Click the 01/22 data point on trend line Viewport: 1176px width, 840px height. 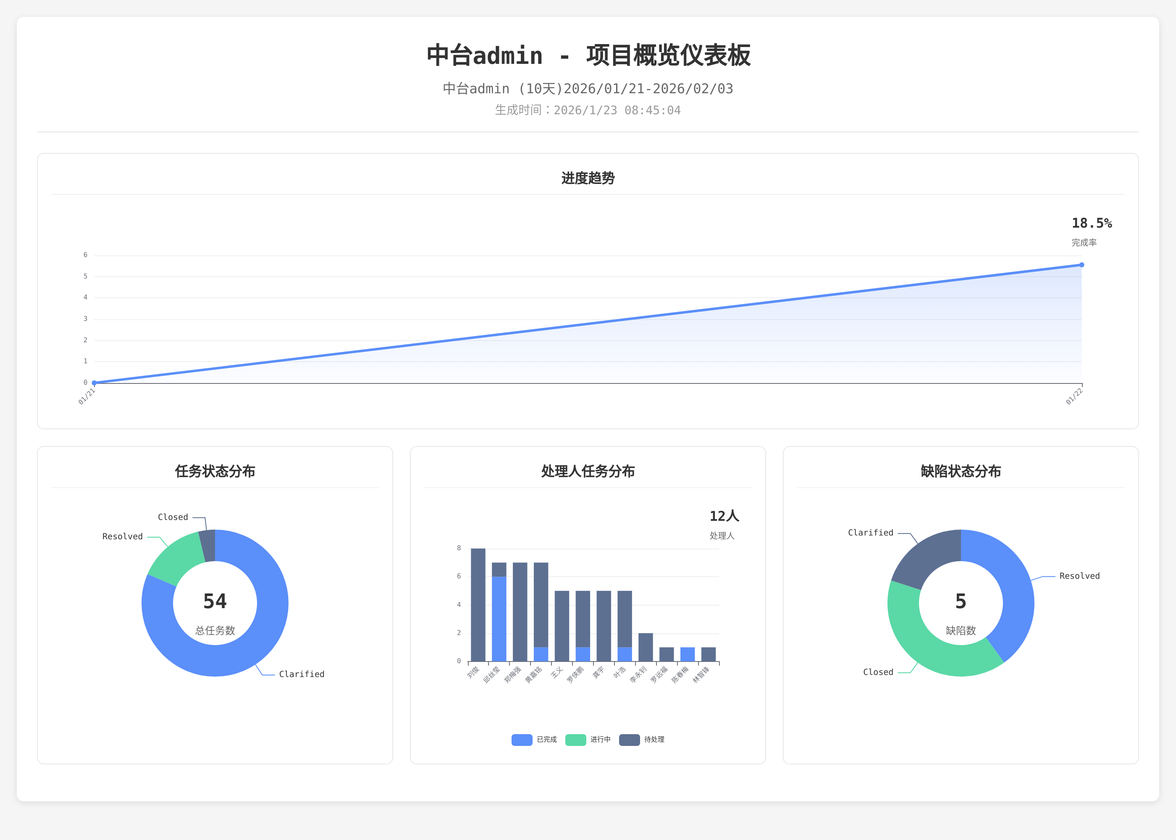point(1081,265)
